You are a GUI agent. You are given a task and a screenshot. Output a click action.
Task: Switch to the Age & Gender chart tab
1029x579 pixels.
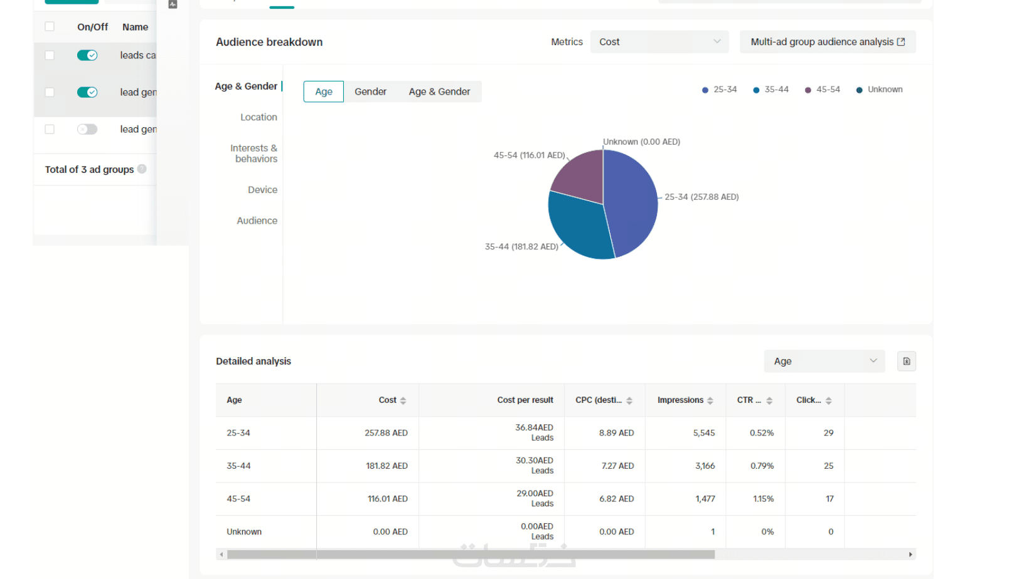pyautogui.click(x=439, y=91)
